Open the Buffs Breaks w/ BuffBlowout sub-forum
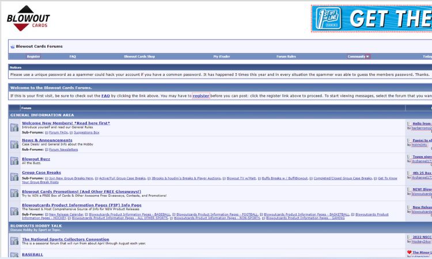 (x=285, y=178)
